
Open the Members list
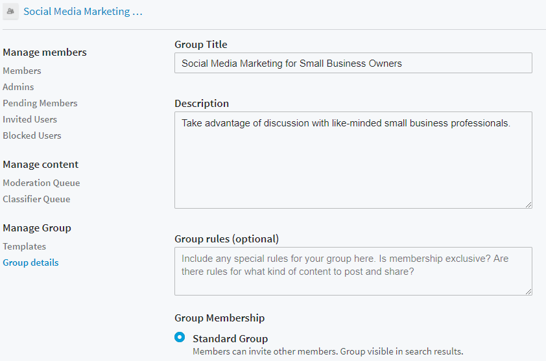point(22,71)
